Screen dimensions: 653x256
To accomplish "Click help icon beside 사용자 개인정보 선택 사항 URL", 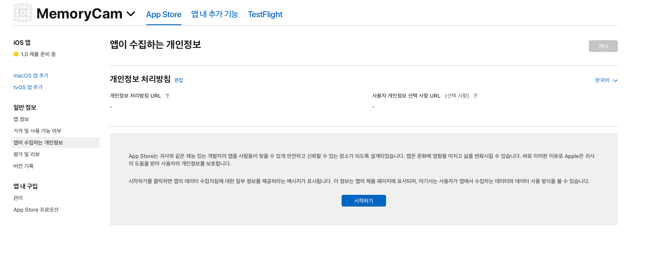I will point(475,96).
